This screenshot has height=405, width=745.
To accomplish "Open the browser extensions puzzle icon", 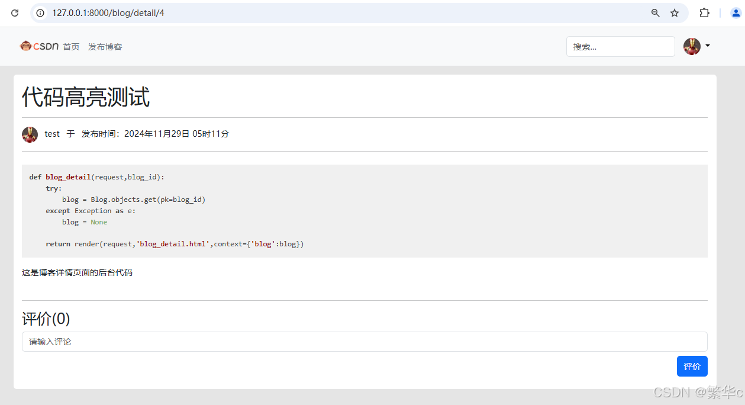I will 704,12.
